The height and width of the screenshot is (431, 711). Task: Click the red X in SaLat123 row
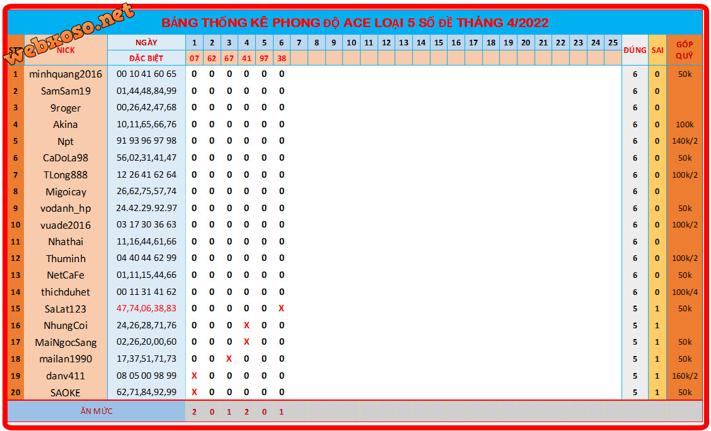click(282, 308)
